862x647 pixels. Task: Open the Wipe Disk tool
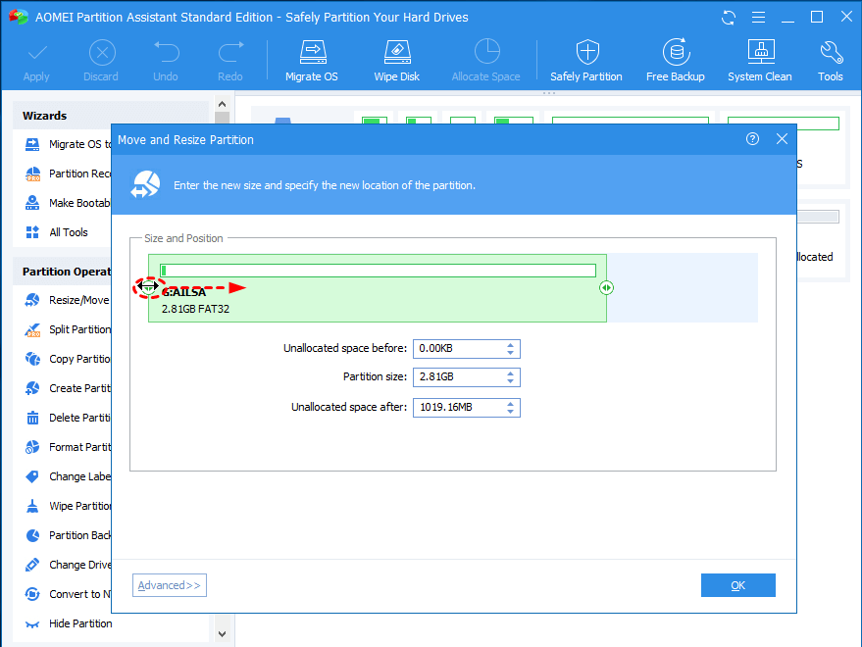point(396,61)
